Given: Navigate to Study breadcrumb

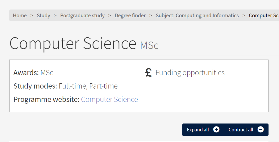Looking at the screenshot, I should coord(43,15).
